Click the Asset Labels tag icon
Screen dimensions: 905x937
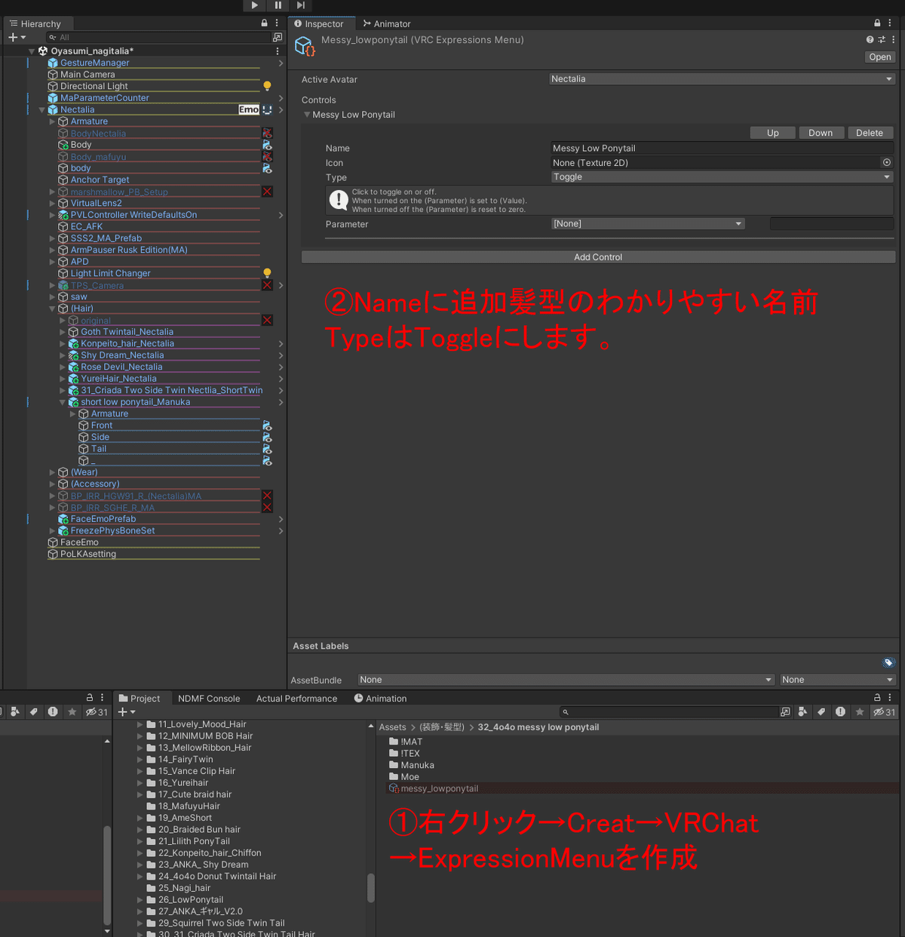[888, 662]
